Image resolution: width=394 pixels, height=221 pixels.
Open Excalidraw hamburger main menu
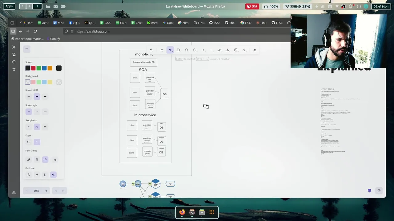click(26, 49)
